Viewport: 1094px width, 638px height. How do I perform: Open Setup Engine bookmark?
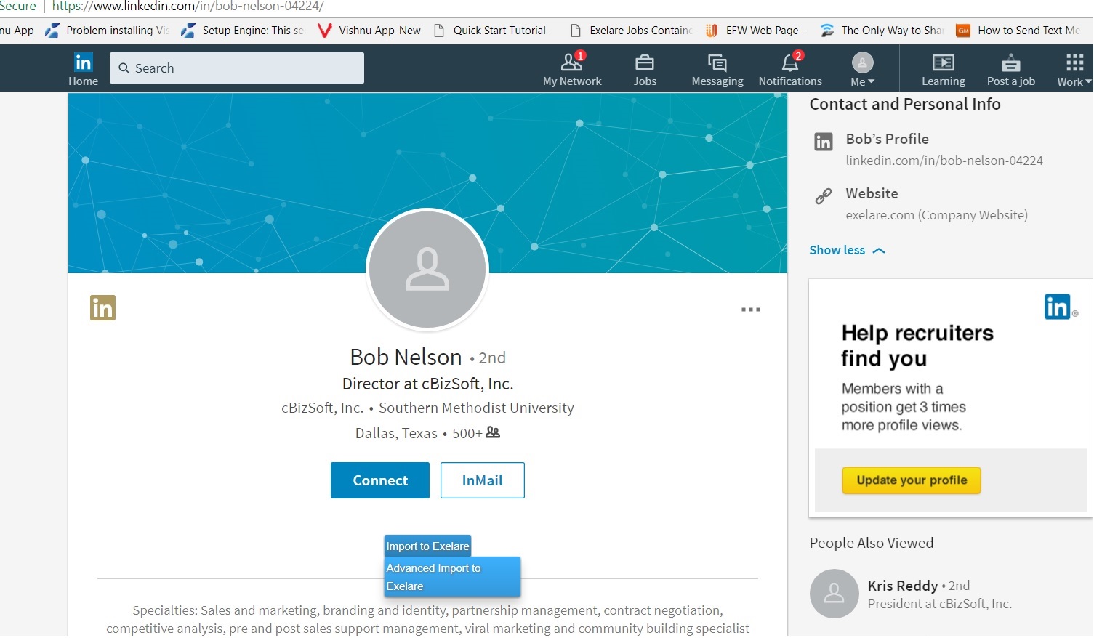(244, 31)
